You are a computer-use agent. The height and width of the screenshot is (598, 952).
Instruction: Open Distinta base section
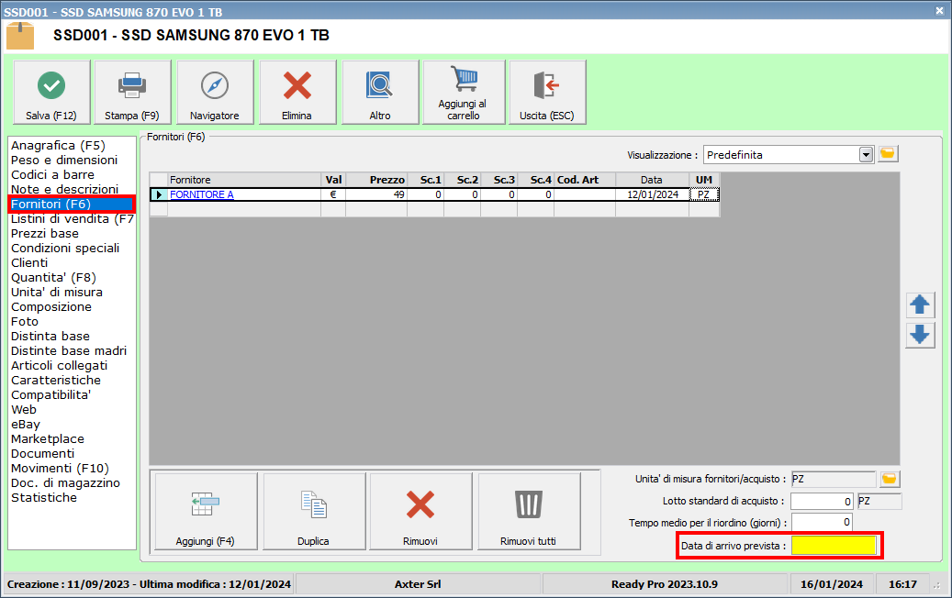point(50,336)
